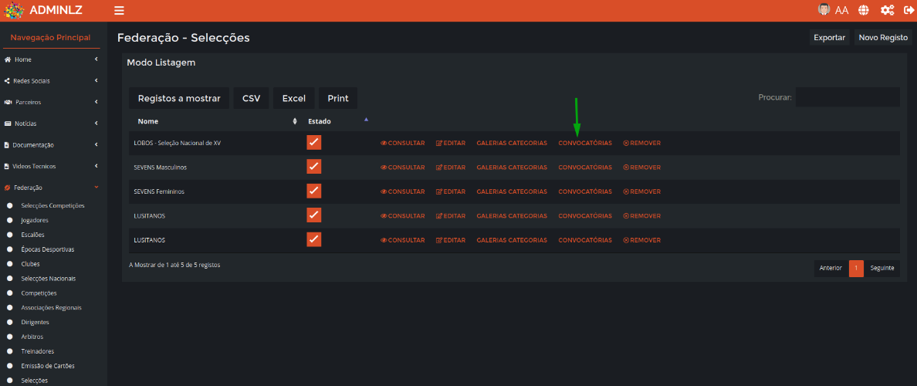
Task: Export table with CSV button
Action: click(x=251, y=98)
